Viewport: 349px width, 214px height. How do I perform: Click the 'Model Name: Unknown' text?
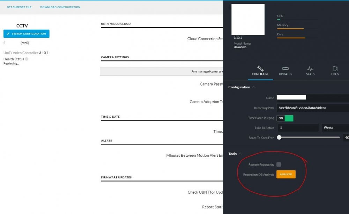(x=242, y=45)
